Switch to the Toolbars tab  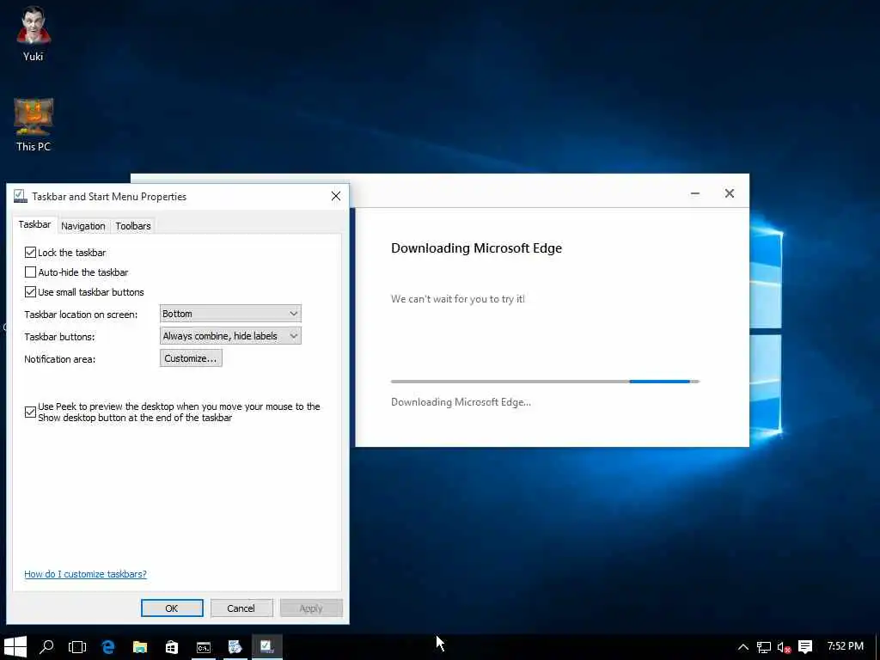133,226
